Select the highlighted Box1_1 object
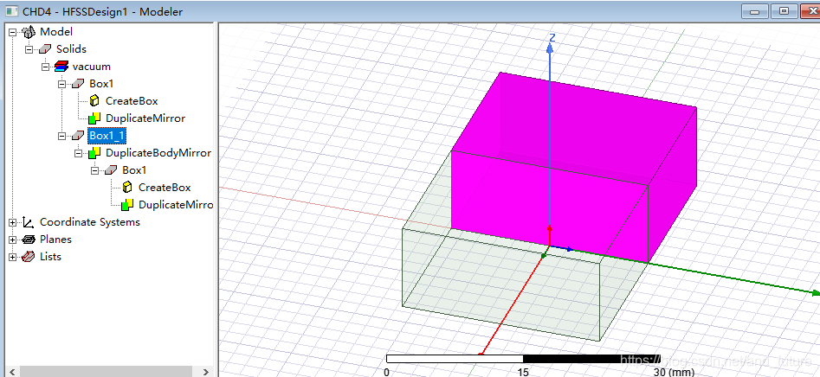 pyautogui.click(x=107, y=136)
